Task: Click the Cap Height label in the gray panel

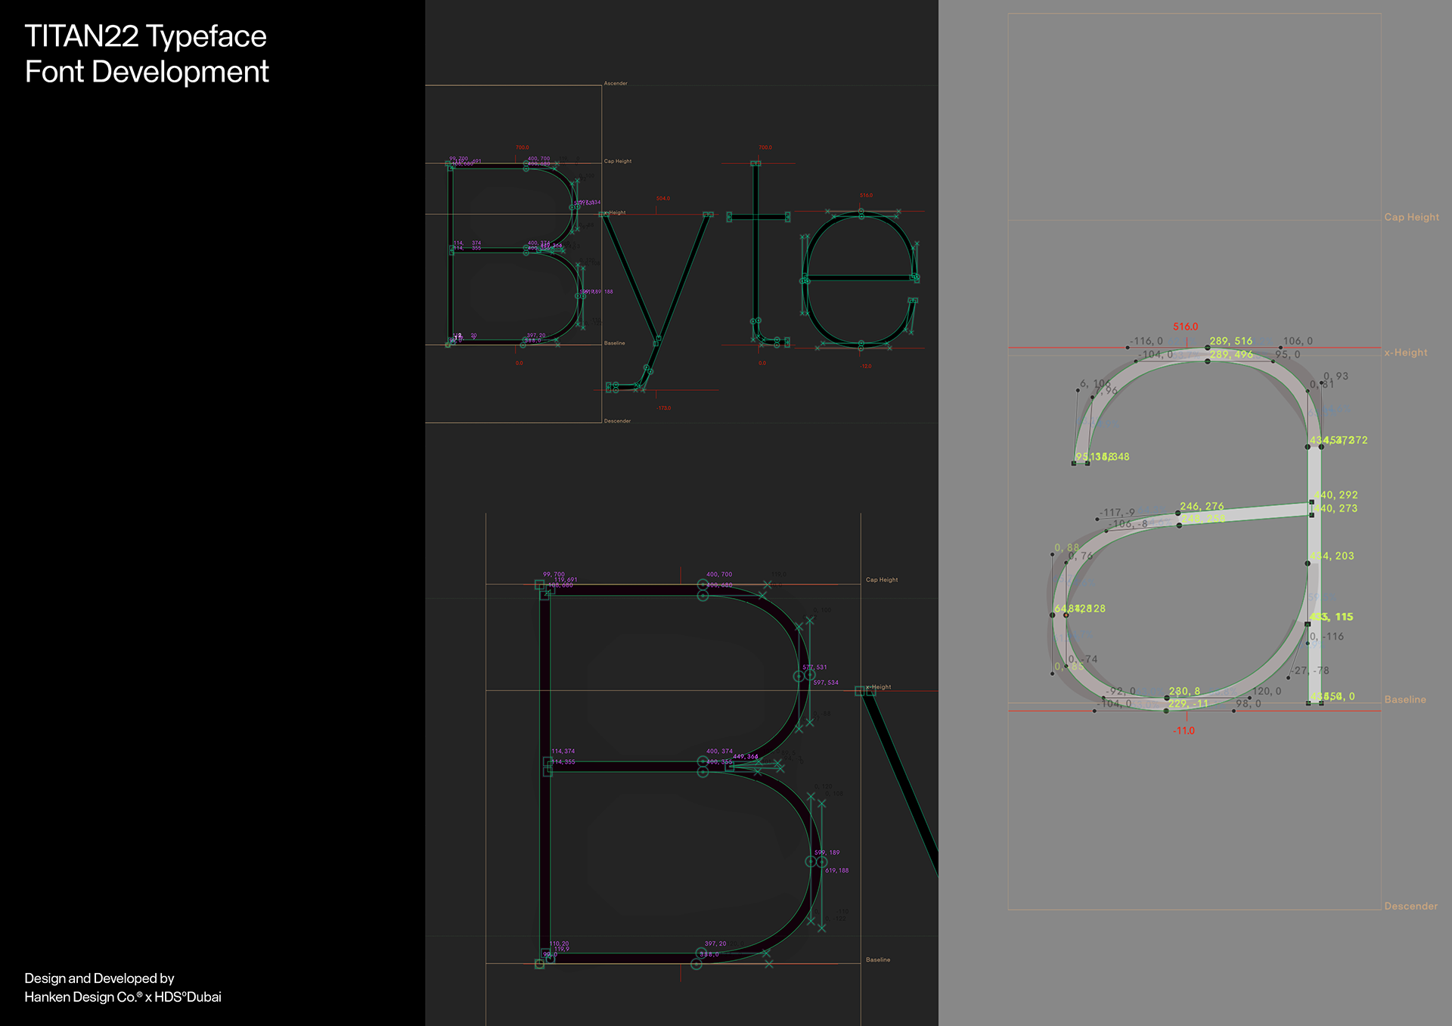Action: pyautogui.click(x=1411, y=217)
